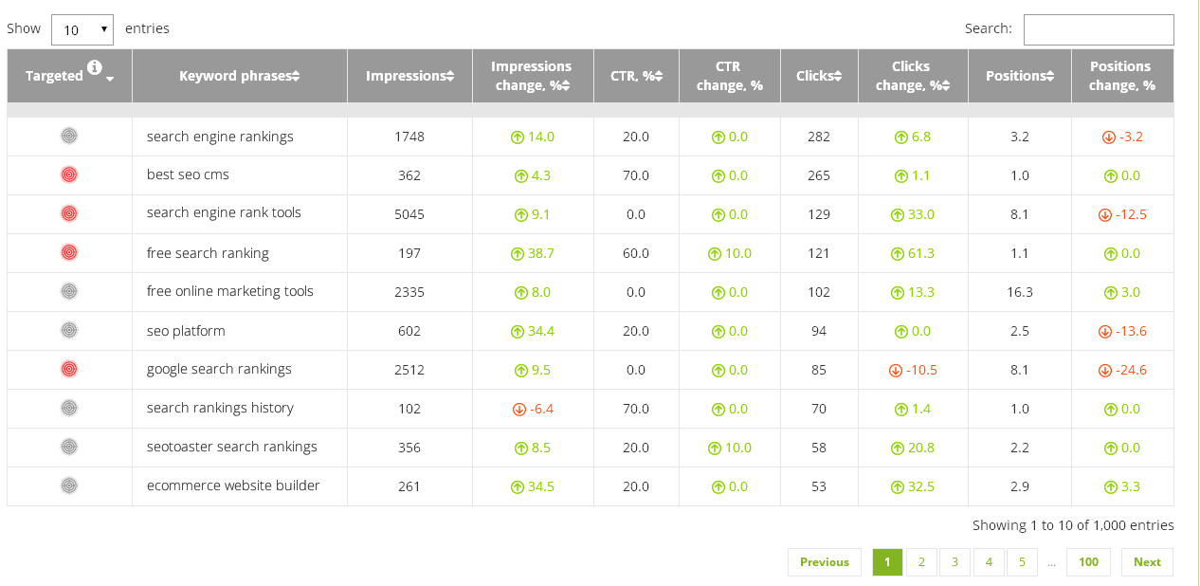Open the Show entries count dropdown

82,29
